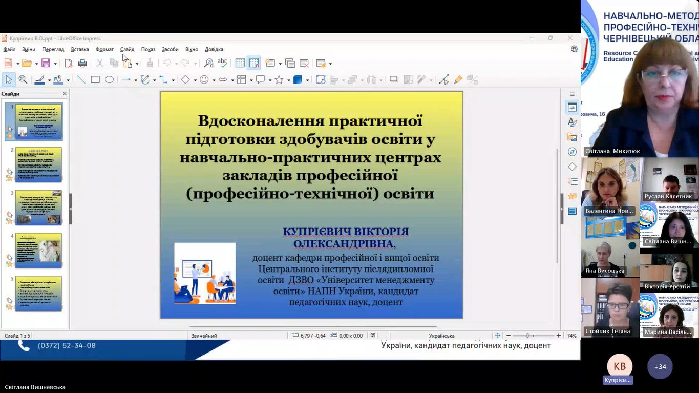Click the Export as PDF icon
Image resolution: width=699 pixels, height=393 pixels.
69,64
